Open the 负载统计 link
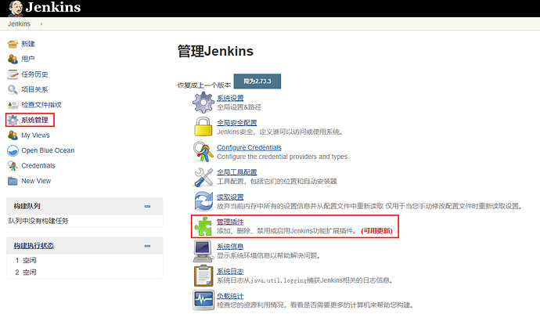The image size is (540, 314). point(230,296)
